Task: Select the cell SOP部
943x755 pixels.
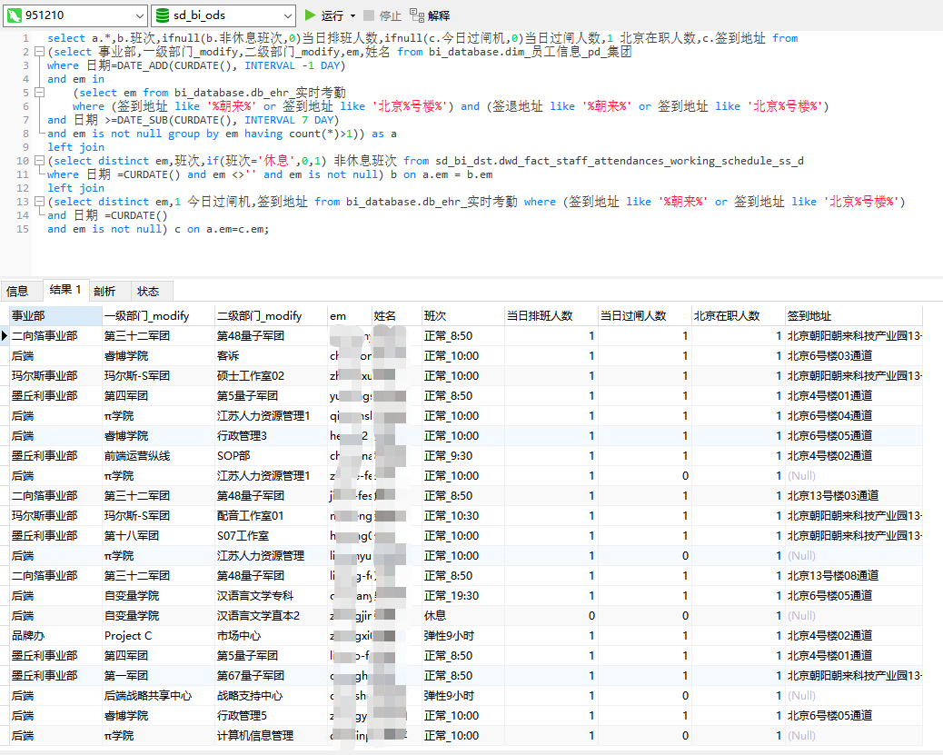Action: coord(271,455)
